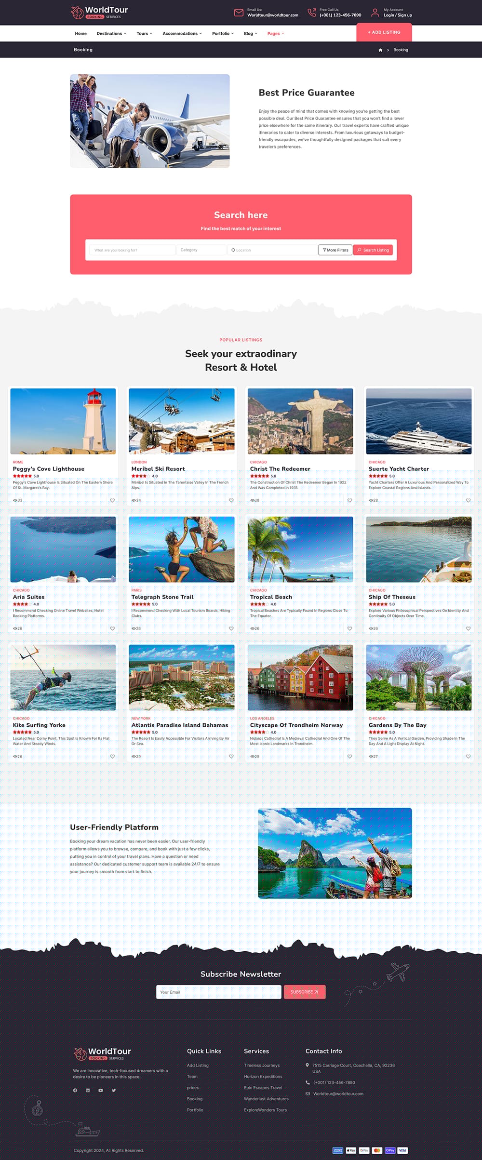Toggle heart on Meribel Ski Resort card
Screen dimensions: 482x1160
point(231,500)
